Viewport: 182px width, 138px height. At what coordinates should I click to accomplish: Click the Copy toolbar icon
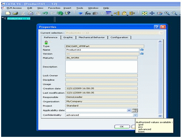pos(30,13)
